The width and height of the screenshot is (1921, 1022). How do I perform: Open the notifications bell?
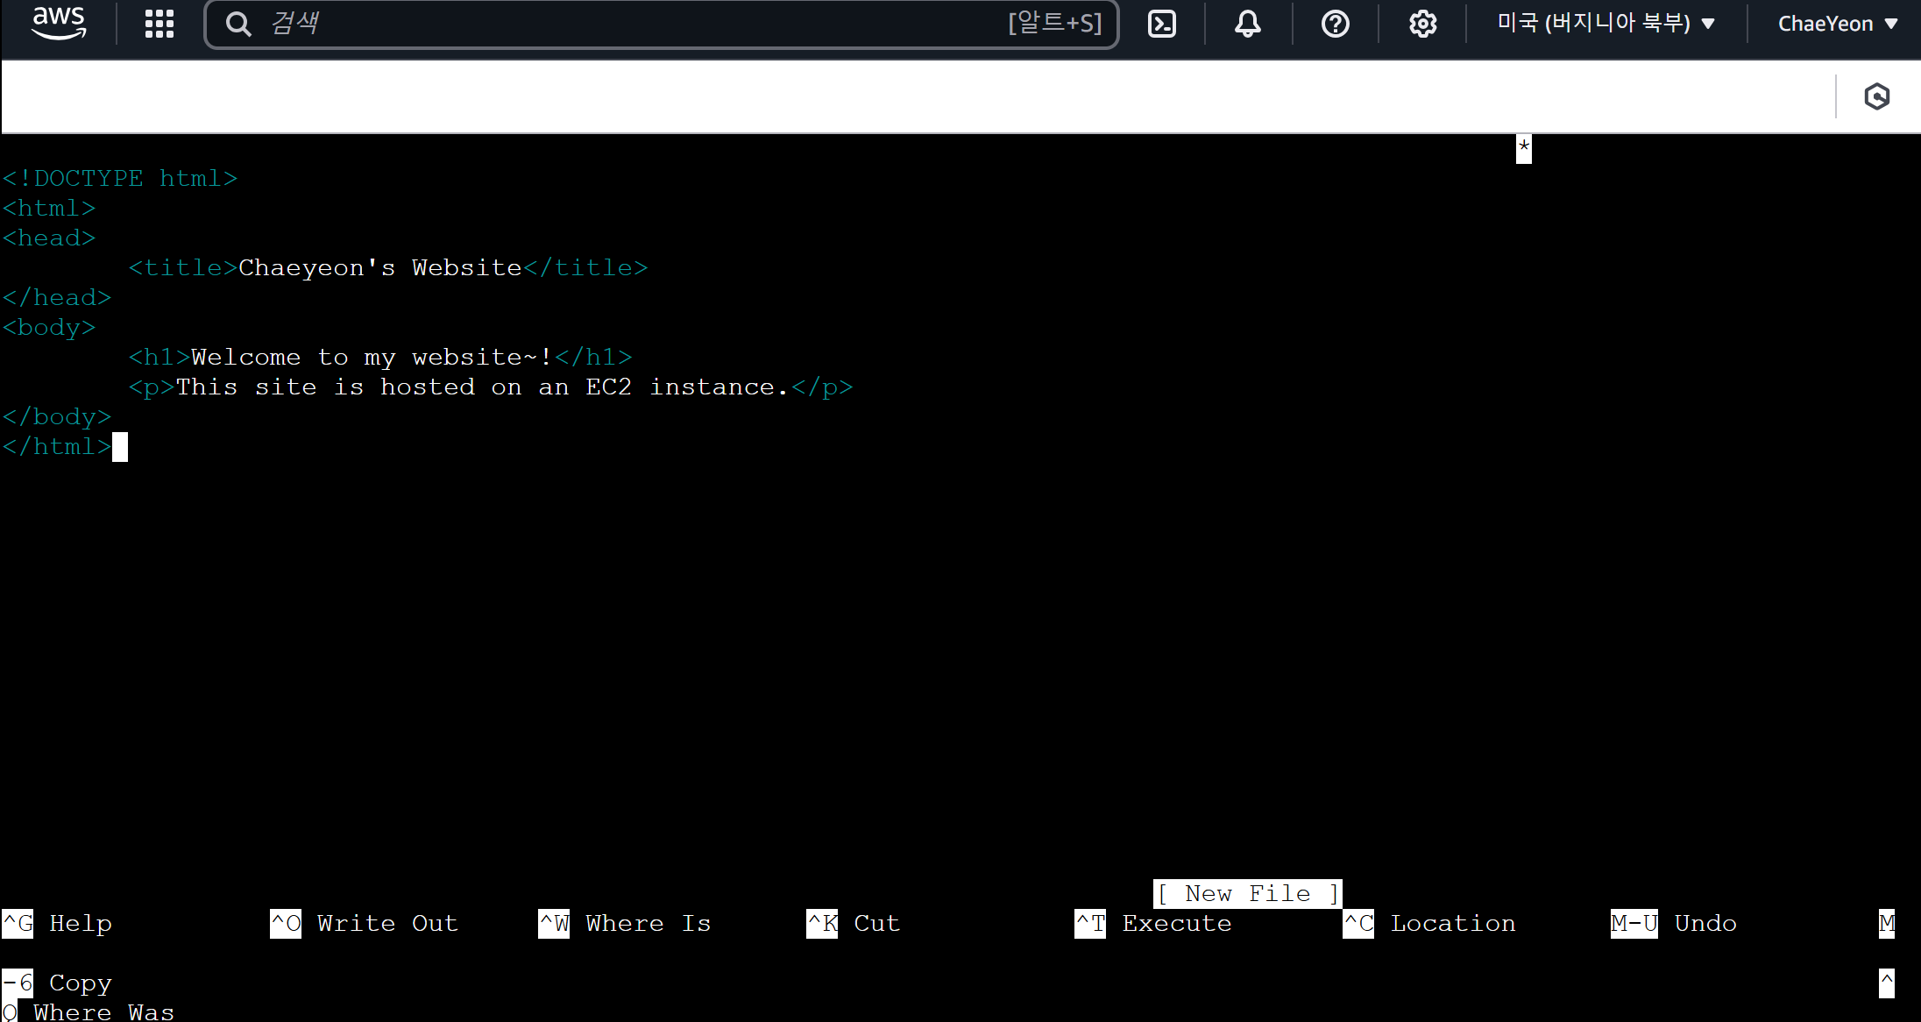pos(1247,24)
